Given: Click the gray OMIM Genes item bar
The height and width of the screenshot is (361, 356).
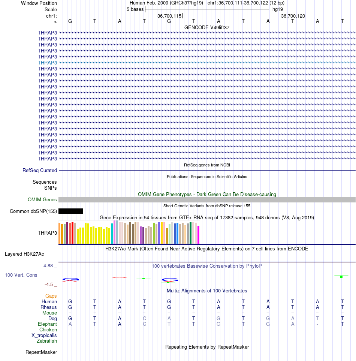Looking at the screenshot, I should click(x=207, y=199).
